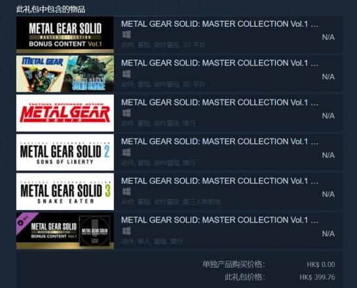Viewport: 357px width, 288px height.
Task: Click the individual price HK$ 0.00
Action: (x=321, y=264)
